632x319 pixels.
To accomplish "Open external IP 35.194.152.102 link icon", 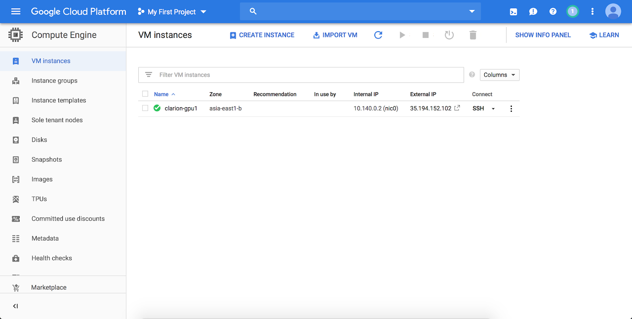I will (x=457, y=108).
